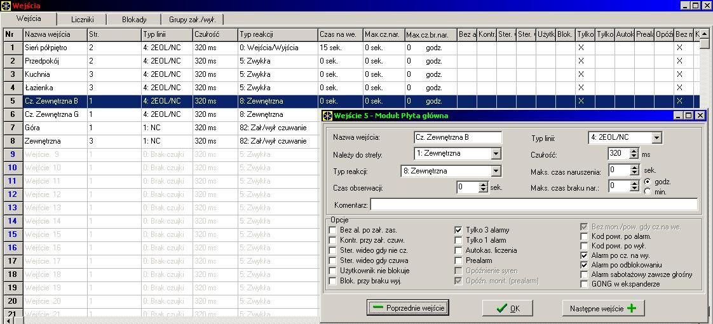Uncheck Tylko 3 alarmy
Viewport: 713px width, 324px height.
(x=458, y=230)
